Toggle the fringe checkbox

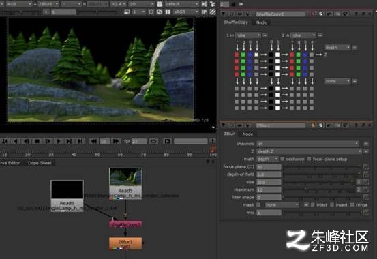(352, 204)
